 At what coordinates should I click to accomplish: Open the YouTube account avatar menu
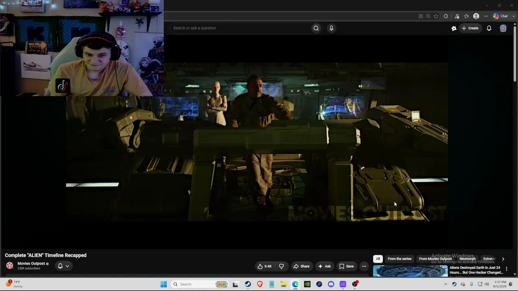pyautogui.click(x=503, y=28)
